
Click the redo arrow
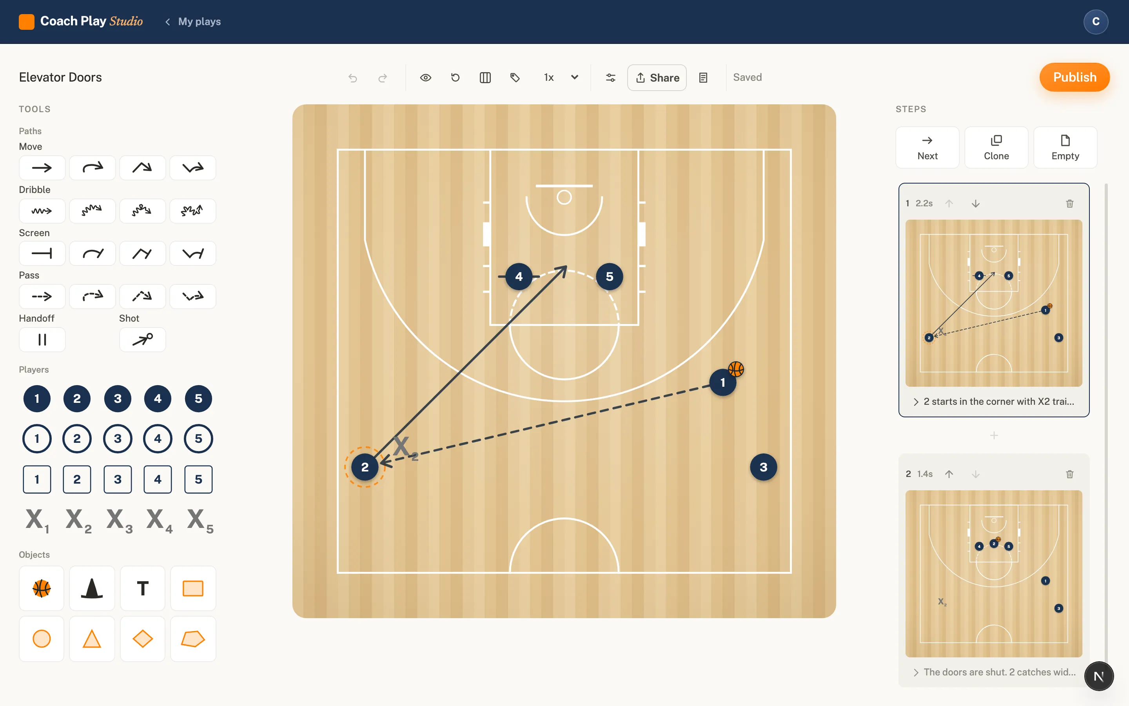(383, 78)
